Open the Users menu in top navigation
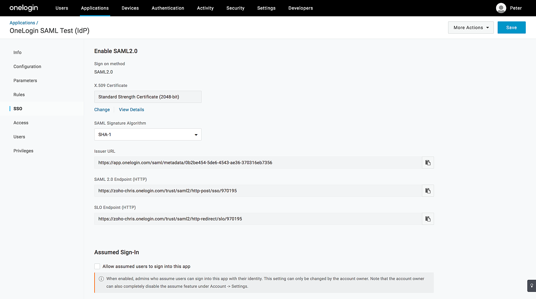Screen dimensions: 536x299 coord(62,8)
